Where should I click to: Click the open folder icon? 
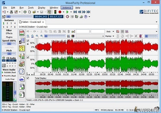click(x=34, y=12)
